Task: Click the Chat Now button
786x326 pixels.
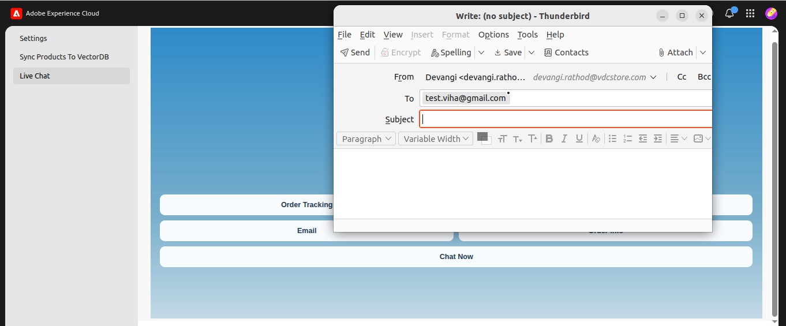Action: (456, 257)
